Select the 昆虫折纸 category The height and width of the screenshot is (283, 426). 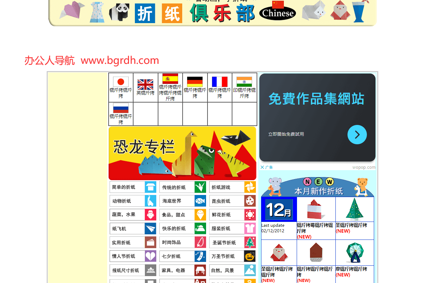coord(232,201)
